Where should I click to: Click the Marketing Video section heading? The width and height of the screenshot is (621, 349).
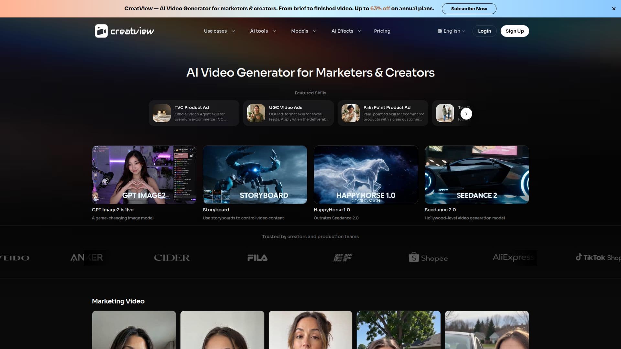click(118, 301)
